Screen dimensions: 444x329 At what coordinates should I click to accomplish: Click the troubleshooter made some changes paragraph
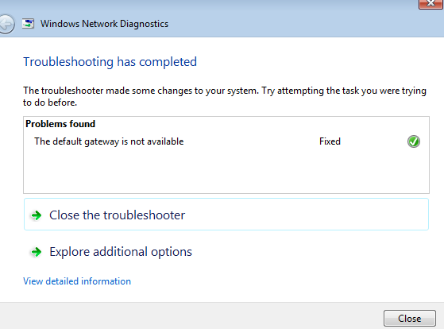225,96
